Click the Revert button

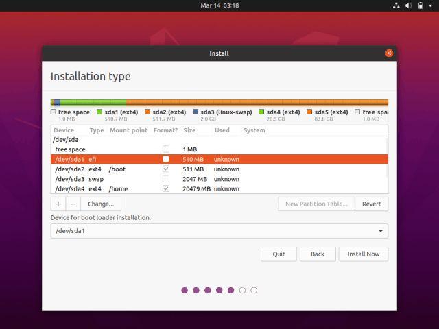pyautogui.click(x=372, y=204)
